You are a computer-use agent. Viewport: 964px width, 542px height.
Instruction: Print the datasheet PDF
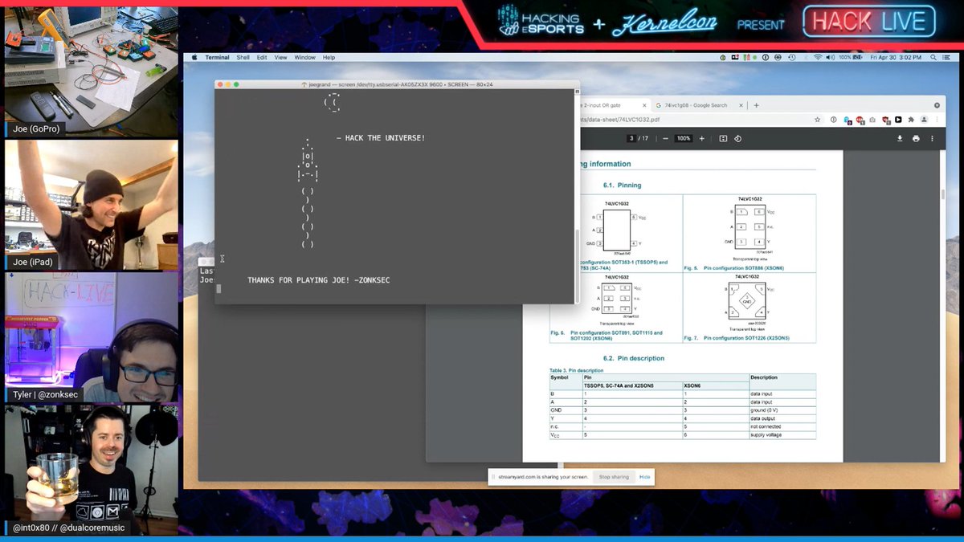pos(914,137)
